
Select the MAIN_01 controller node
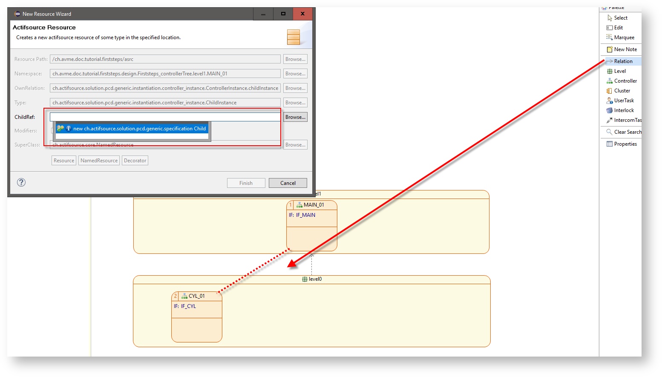pyautogui.click(x=313, y=205)
